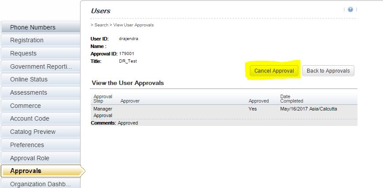Select the title value DR_Test
The width and height of the screenshot is (383, 188).
128,61
